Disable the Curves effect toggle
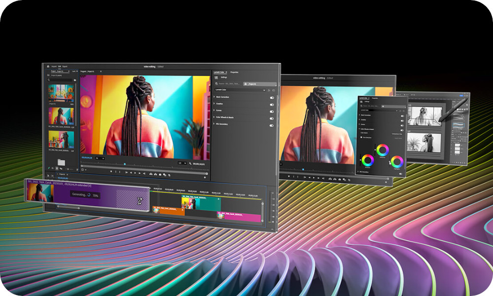The image size is (493, 296). (x=272, y=111)
